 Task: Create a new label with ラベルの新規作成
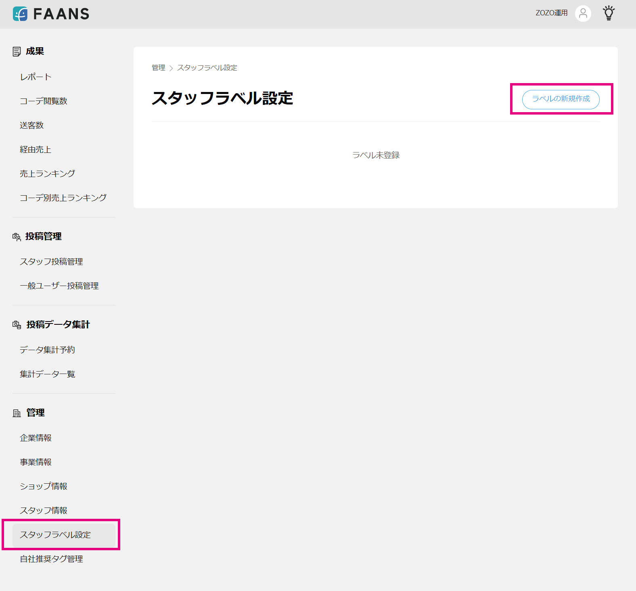(x=561, y=99)
